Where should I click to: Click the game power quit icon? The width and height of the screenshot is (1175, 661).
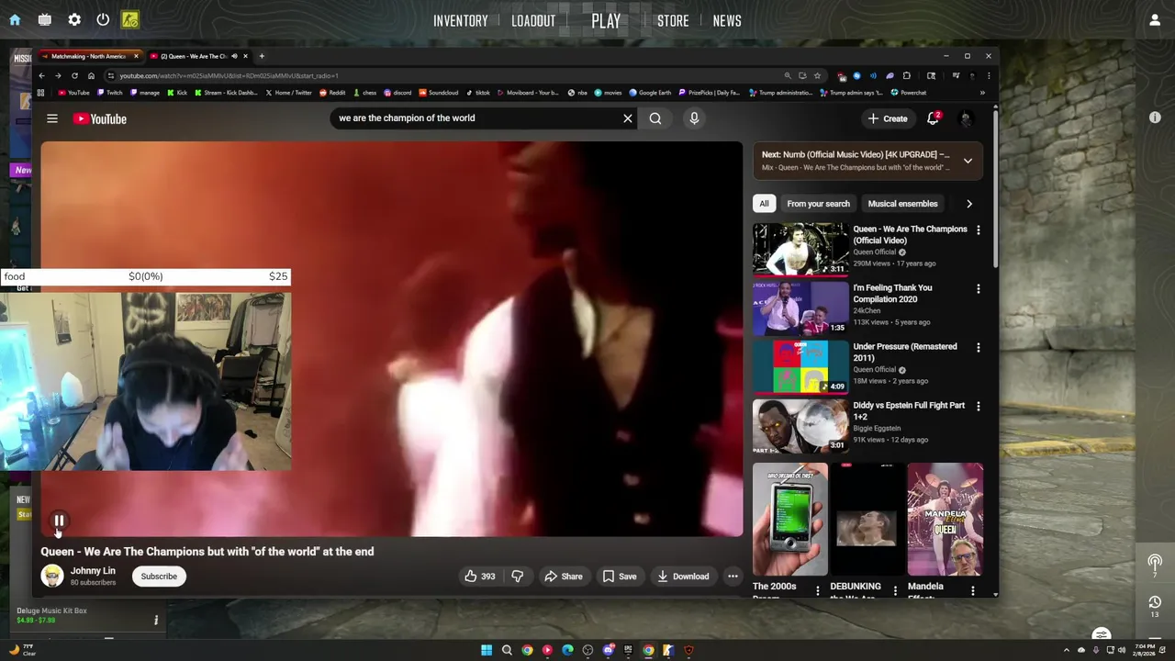click(103, 19)
